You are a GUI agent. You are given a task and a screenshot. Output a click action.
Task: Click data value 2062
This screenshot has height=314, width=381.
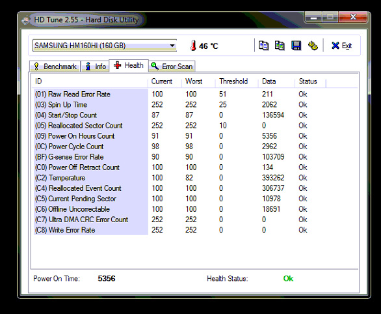coord(269,105)
